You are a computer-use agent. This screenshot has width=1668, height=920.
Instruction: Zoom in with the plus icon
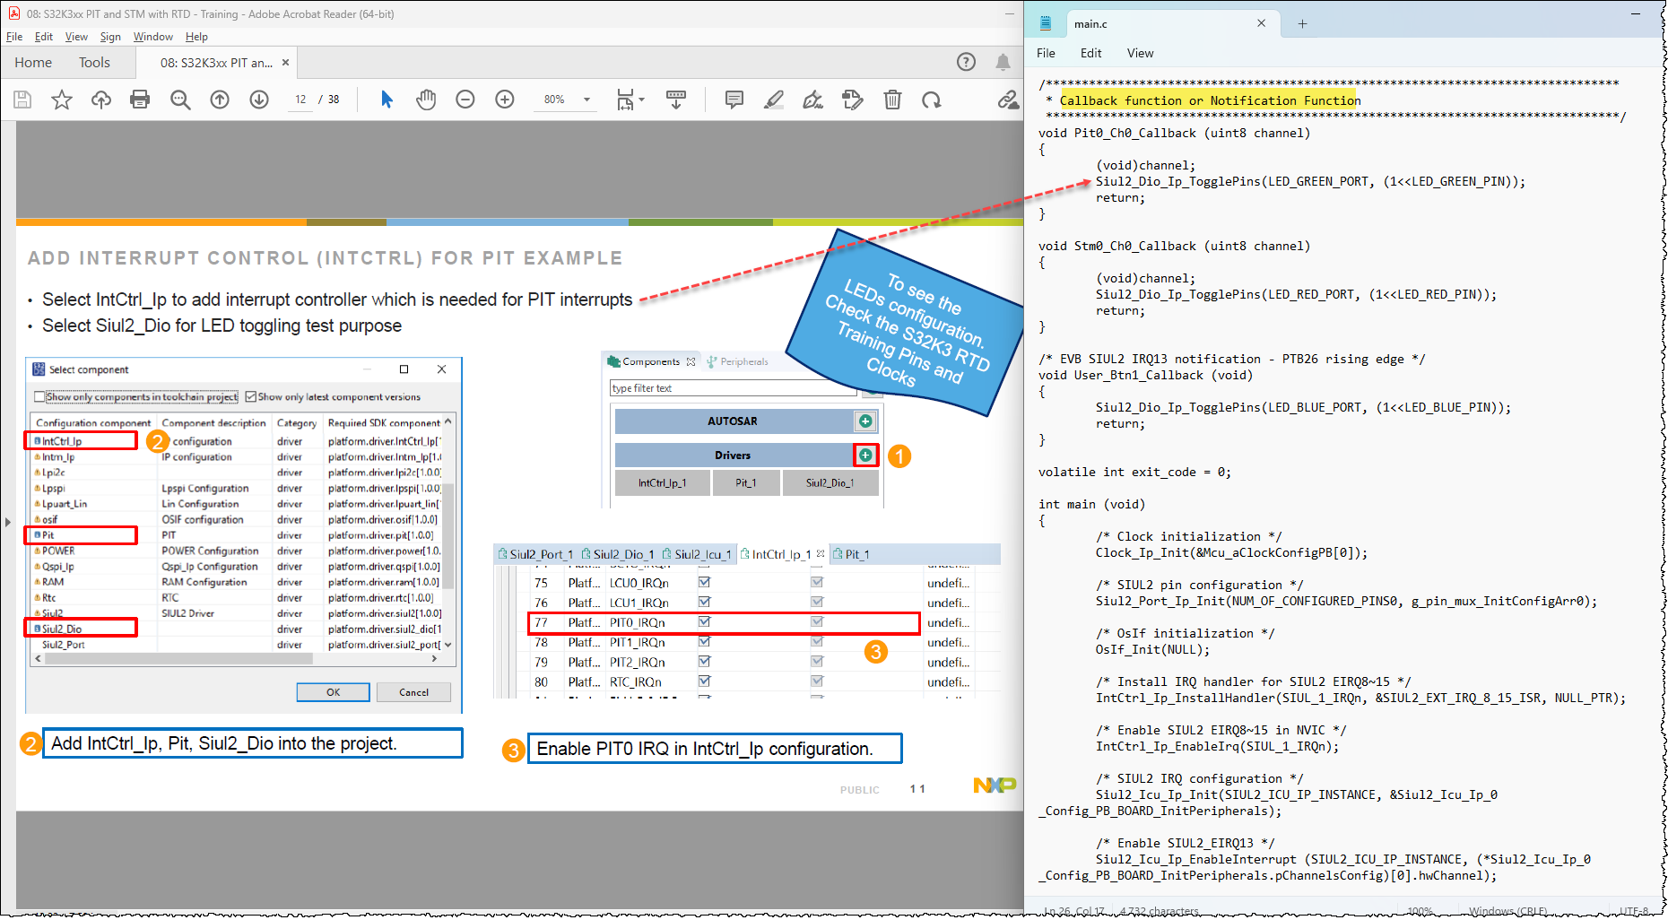click(x=505, y=100)
